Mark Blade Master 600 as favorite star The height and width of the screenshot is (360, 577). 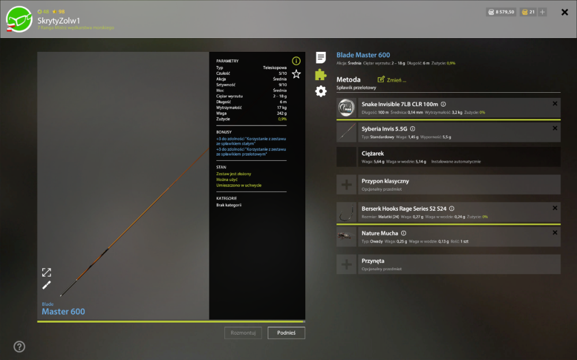click(296, 74)
